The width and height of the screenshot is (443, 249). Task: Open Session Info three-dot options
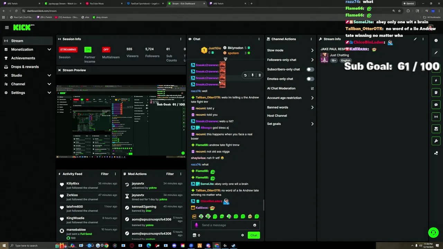pos(180,39)
